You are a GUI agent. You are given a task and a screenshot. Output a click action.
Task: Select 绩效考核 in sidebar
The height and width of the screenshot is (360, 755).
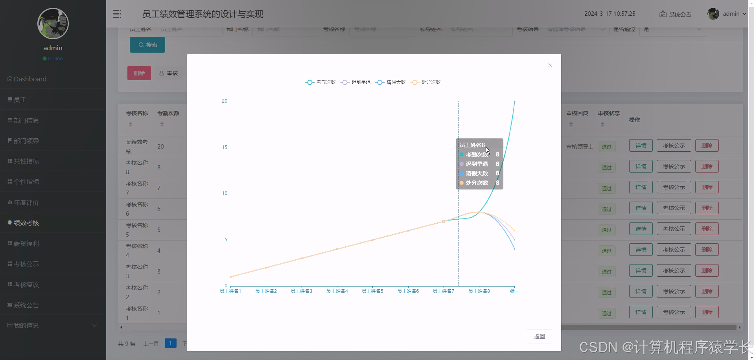click(53, 223)
